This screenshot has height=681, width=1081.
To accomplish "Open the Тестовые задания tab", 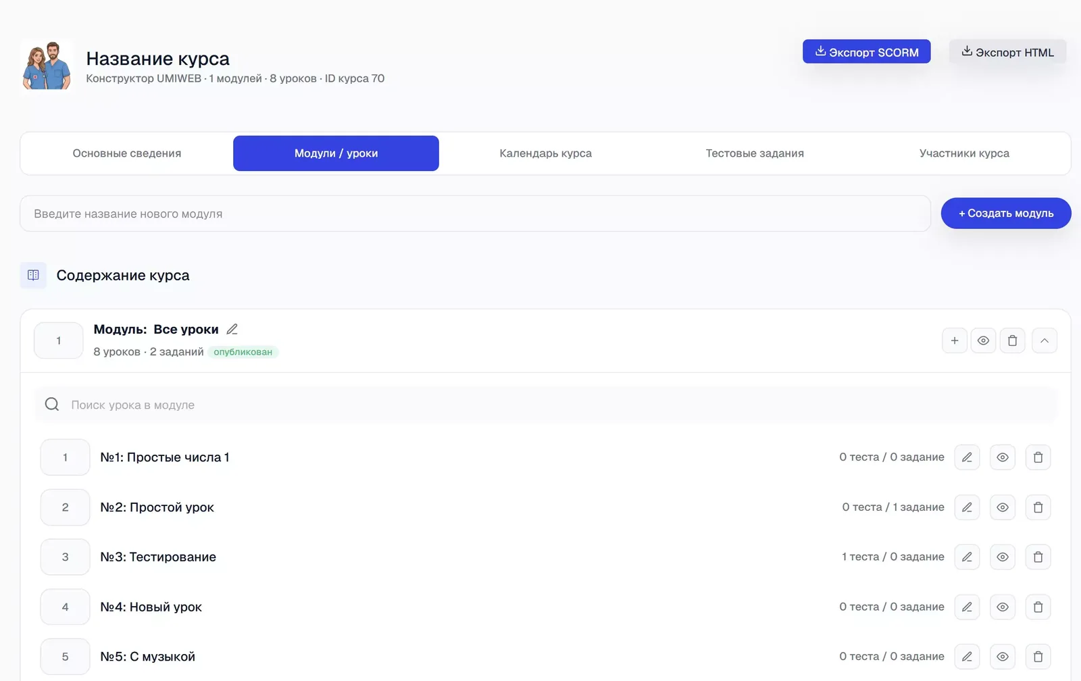I will (x=755, y=153).
